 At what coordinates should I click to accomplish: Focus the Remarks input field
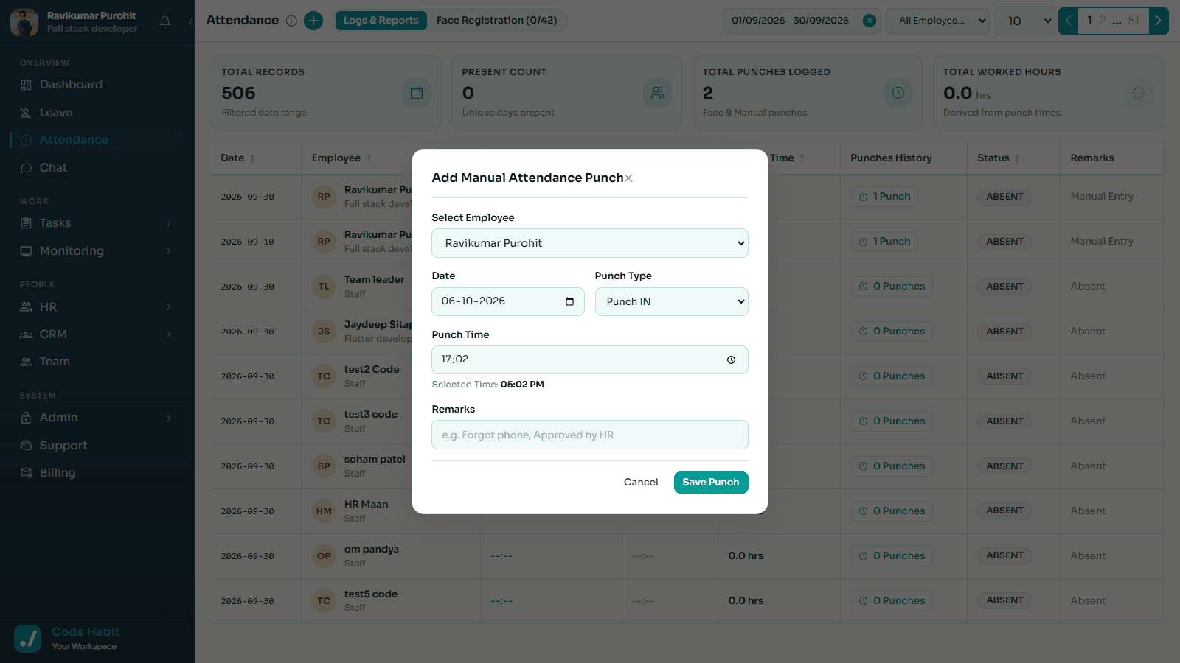tap(590, 435)
